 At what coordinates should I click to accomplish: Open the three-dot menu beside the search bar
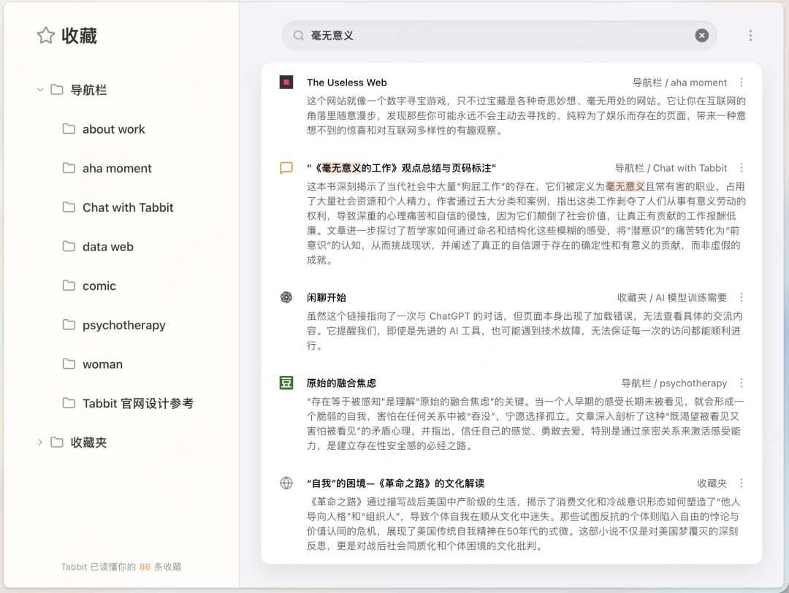point(750,35)
